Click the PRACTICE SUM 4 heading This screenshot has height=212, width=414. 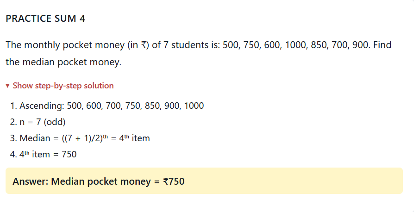click(x=45, y=19)
